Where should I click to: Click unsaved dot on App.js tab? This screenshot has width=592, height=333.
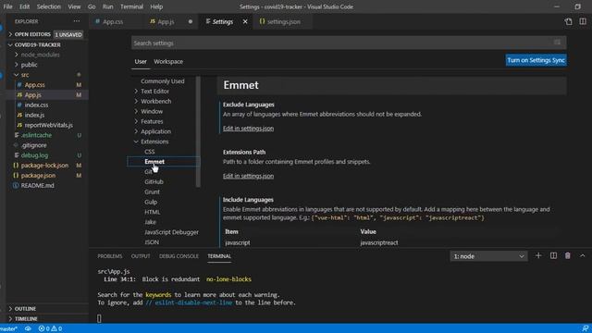(x=191, y=22)
